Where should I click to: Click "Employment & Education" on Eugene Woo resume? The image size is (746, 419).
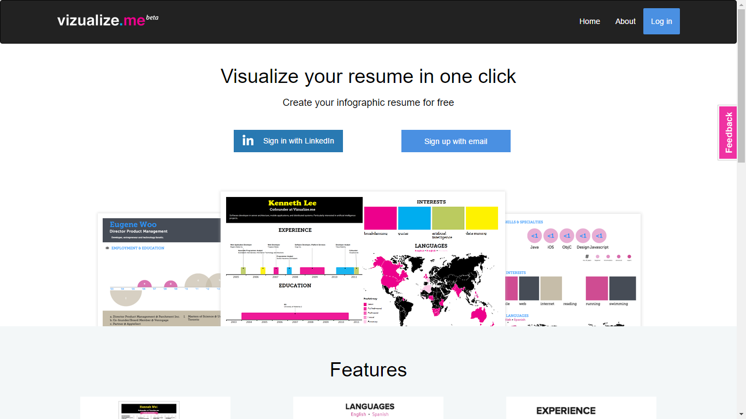[x=138, y=248]
